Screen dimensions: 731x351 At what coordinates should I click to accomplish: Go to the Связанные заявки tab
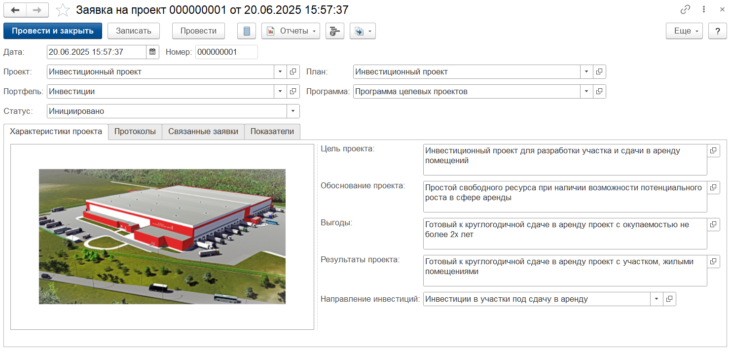(x=203, y=132)
